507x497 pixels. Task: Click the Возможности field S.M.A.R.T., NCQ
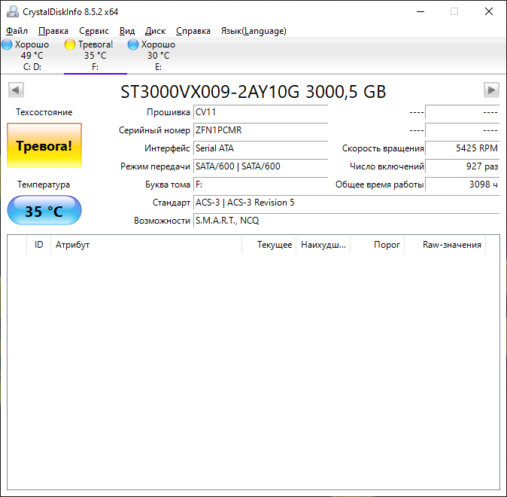point(346,221)
